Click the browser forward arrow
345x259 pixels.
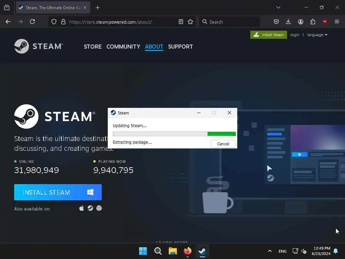pyautogui.click(x=20, y=22)
